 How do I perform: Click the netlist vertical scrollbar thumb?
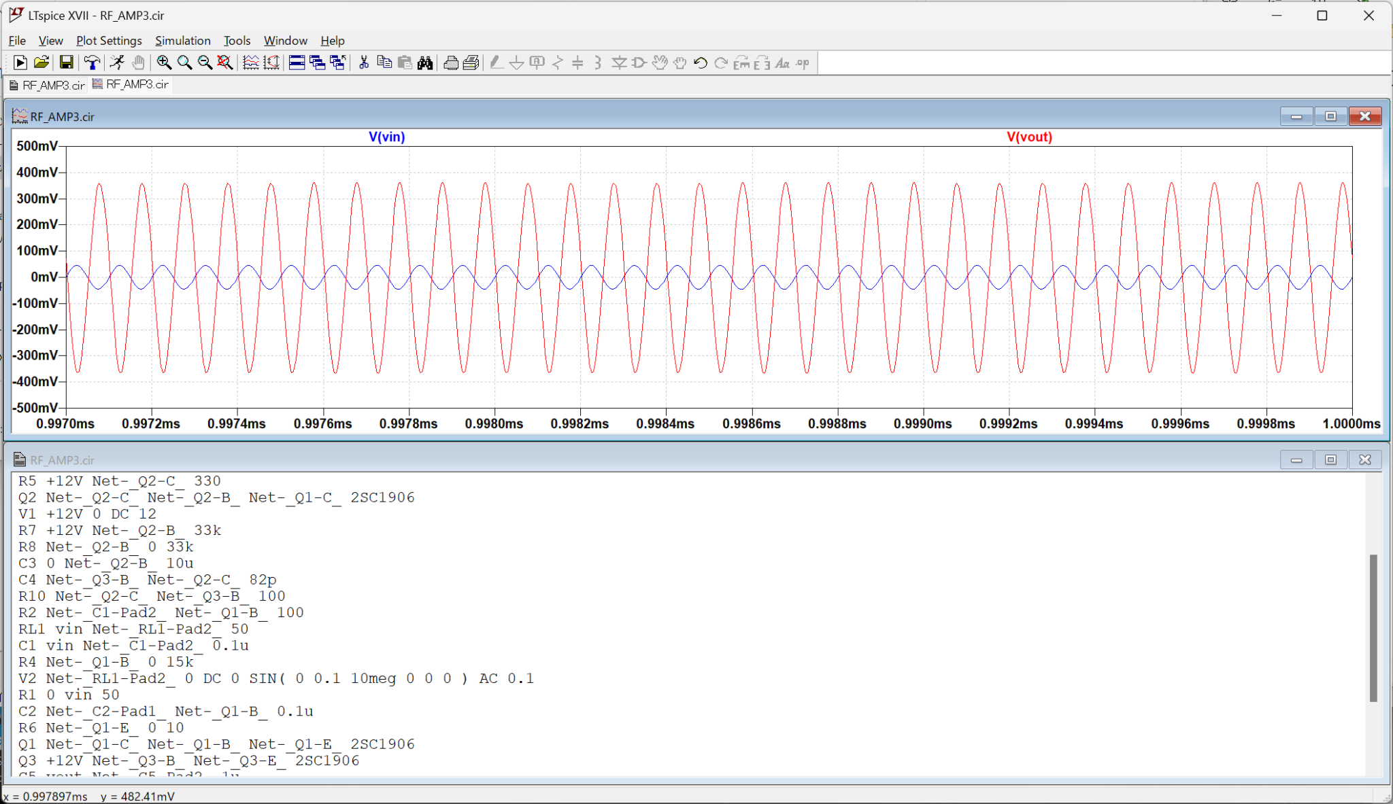pos(1373,627)
